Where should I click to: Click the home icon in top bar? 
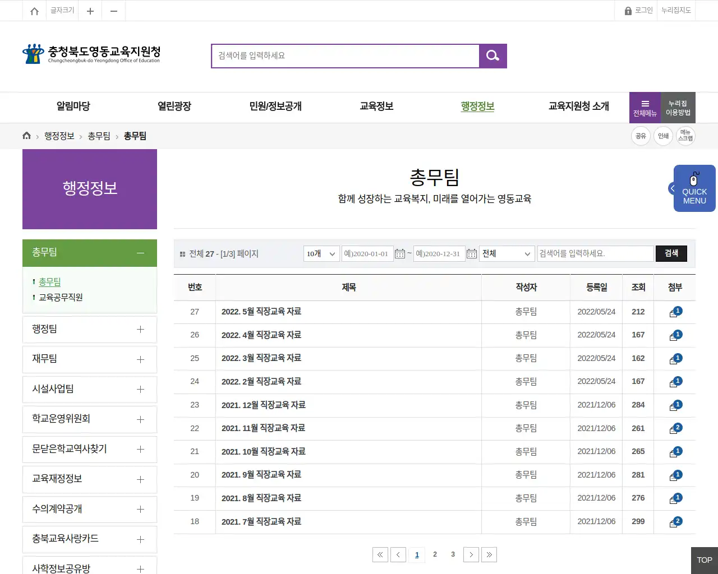[34, 11]
